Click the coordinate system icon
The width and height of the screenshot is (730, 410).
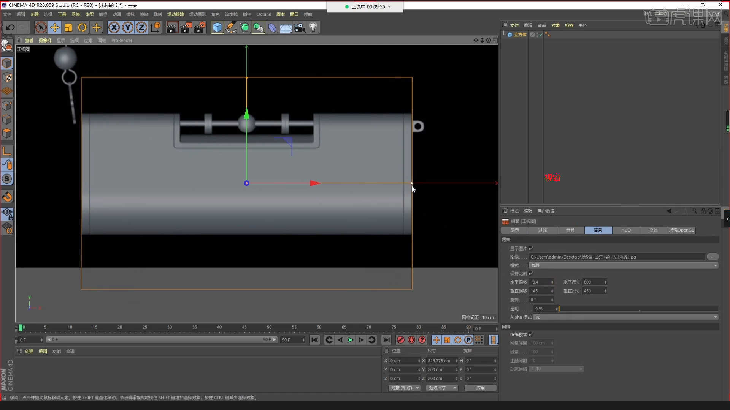coord(156,27)
